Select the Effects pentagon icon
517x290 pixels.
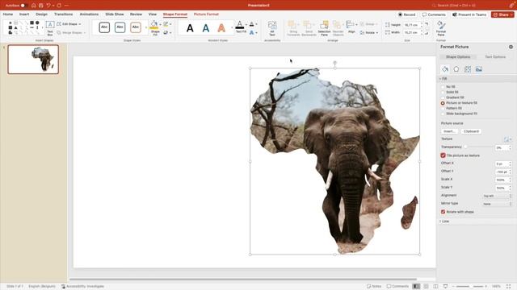456,69
